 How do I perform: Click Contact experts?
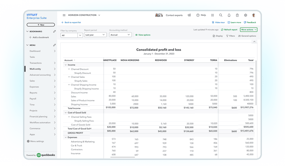(x=174, y=15)
